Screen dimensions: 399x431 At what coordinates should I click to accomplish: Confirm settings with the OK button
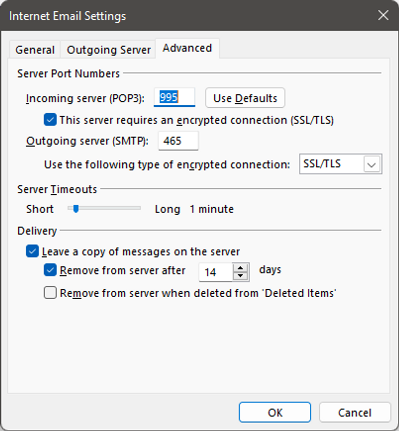coord(275,412)
